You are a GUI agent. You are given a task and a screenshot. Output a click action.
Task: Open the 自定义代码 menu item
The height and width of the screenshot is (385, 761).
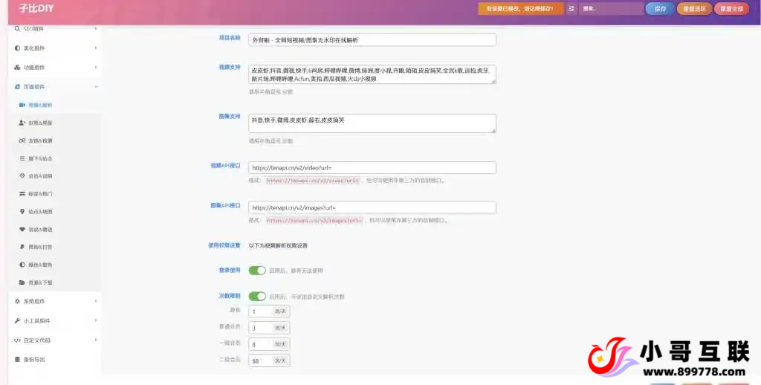click(55, 340)
